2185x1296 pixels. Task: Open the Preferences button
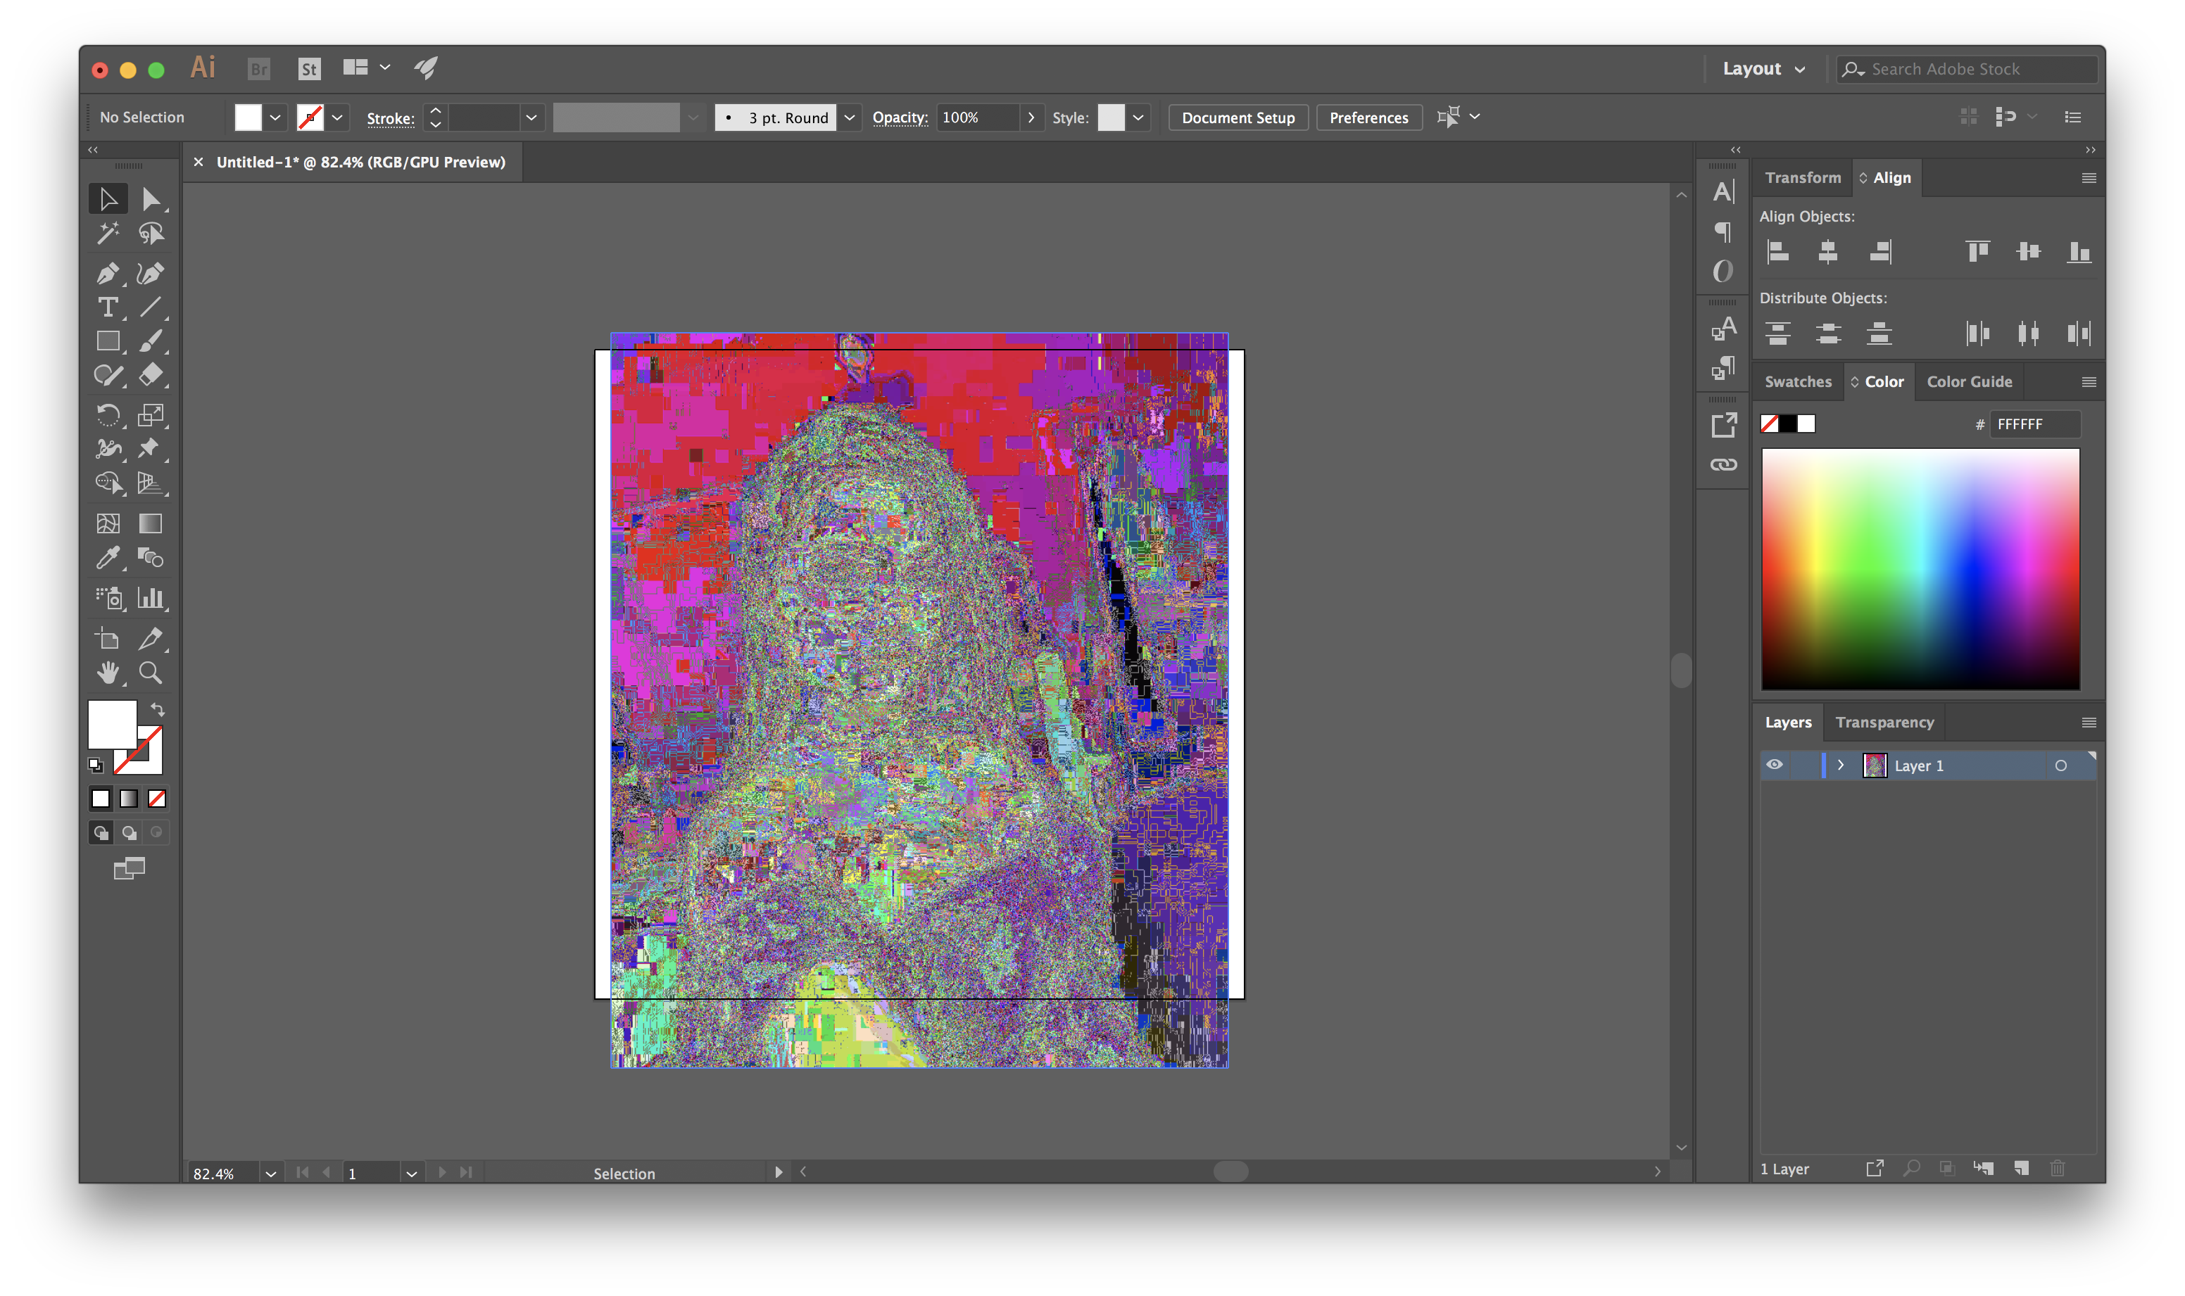pyautogui.click(x=1368, y=118)
